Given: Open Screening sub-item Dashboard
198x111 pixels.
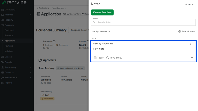Looking at the screenshot, I should 9,30.
